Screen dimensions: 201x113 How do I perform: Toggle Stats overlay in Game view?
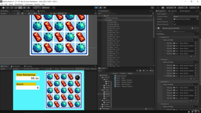(x=87, y=69)
